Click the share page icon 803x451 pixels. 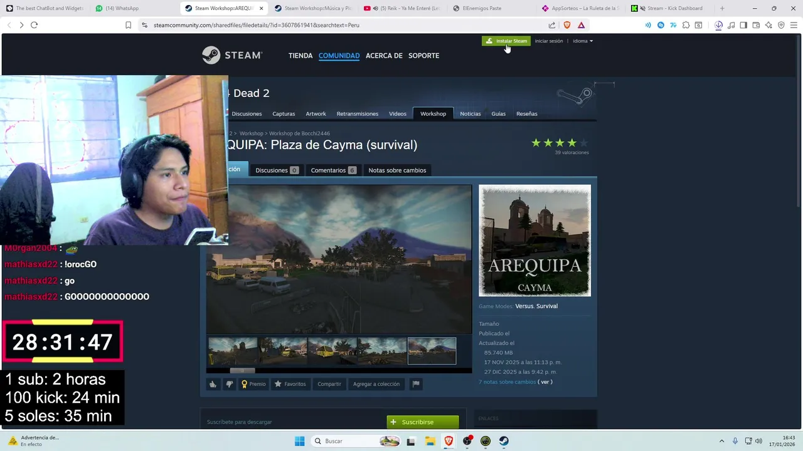pyautogui.click(x=552, y=25)
